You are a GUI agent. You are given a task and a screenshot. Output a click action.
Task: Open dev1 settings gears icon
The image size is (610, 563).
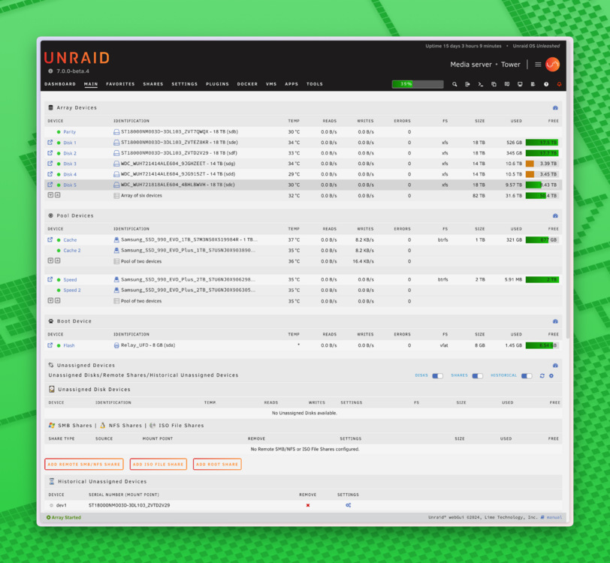click(x=348, y=505)
